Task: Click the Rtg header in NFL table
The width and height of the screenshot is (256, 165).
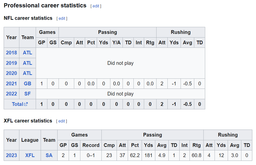Action: pyautogui.click(x=150, y=43)
